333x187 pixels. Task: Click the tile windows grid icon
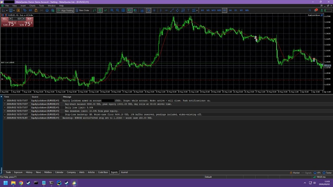(x=123, y=10)
